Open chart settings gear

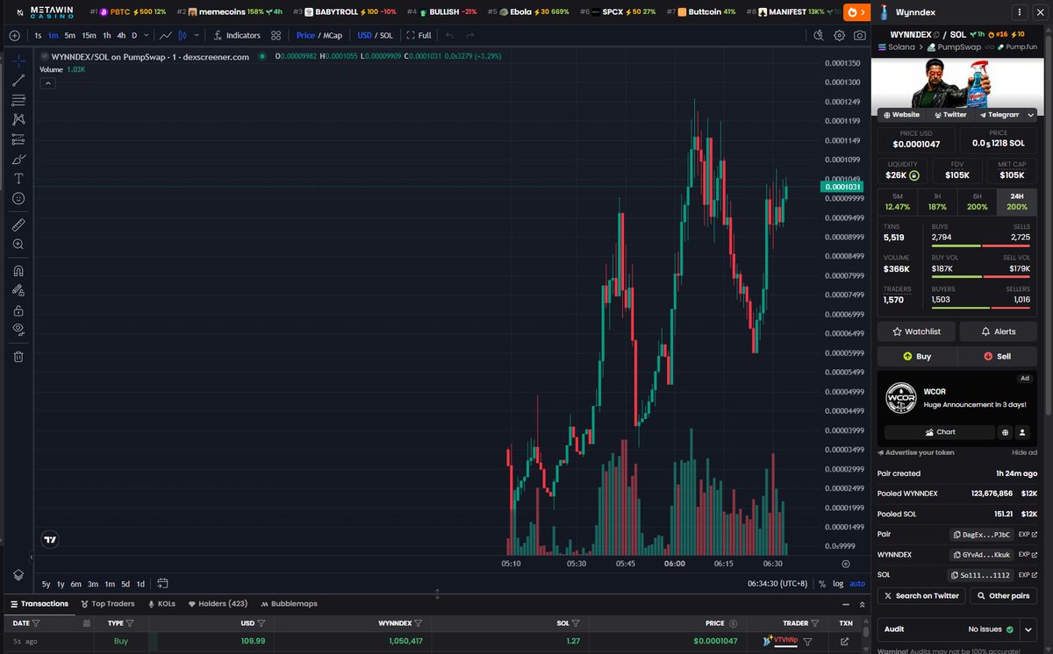tap(839, 35)
